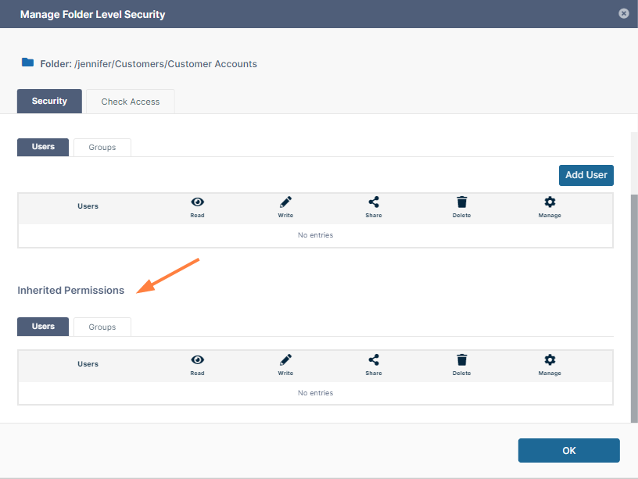The width and height of the screenshot is (638, 479).
Task: Open the Groups tab under Inherited Permissions
Action: [x=102, y=327]
